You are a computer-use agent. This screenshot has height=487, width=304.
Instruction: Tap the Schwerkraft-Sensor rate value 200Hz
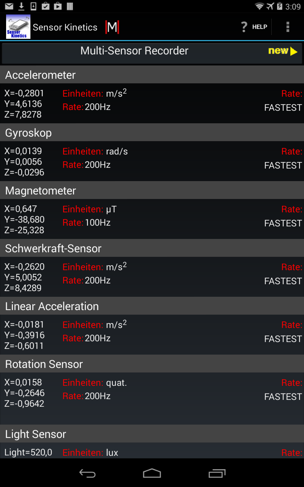click(x=96, y=280)
